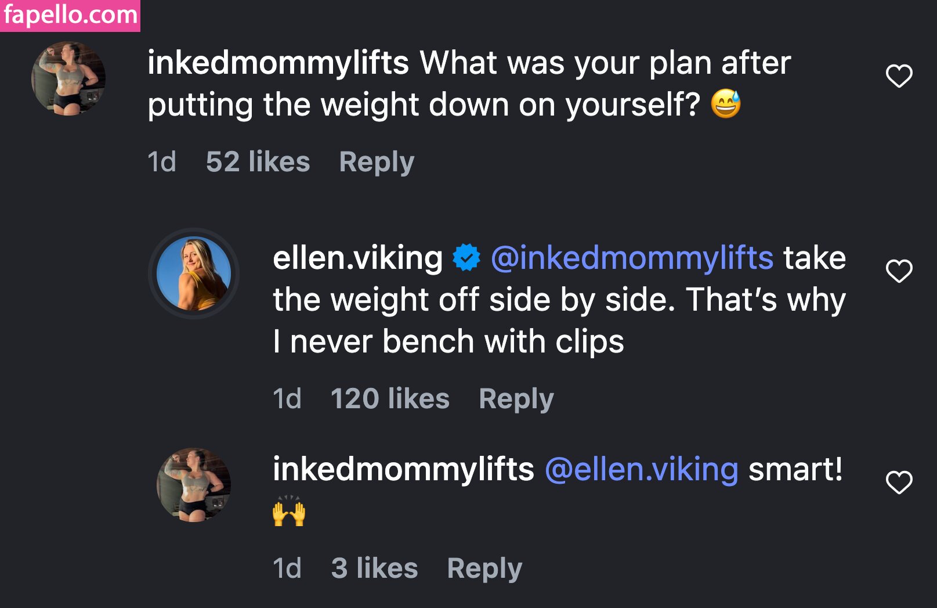Tap the heart on ellen.viking's reply
This screenshot has height=608, width=937.
click(x=899, y=271)
